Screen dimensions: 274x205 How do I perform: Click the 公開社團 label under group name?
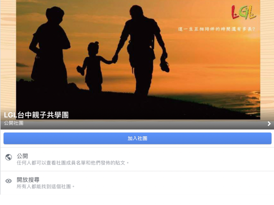(x=14, y=123)
